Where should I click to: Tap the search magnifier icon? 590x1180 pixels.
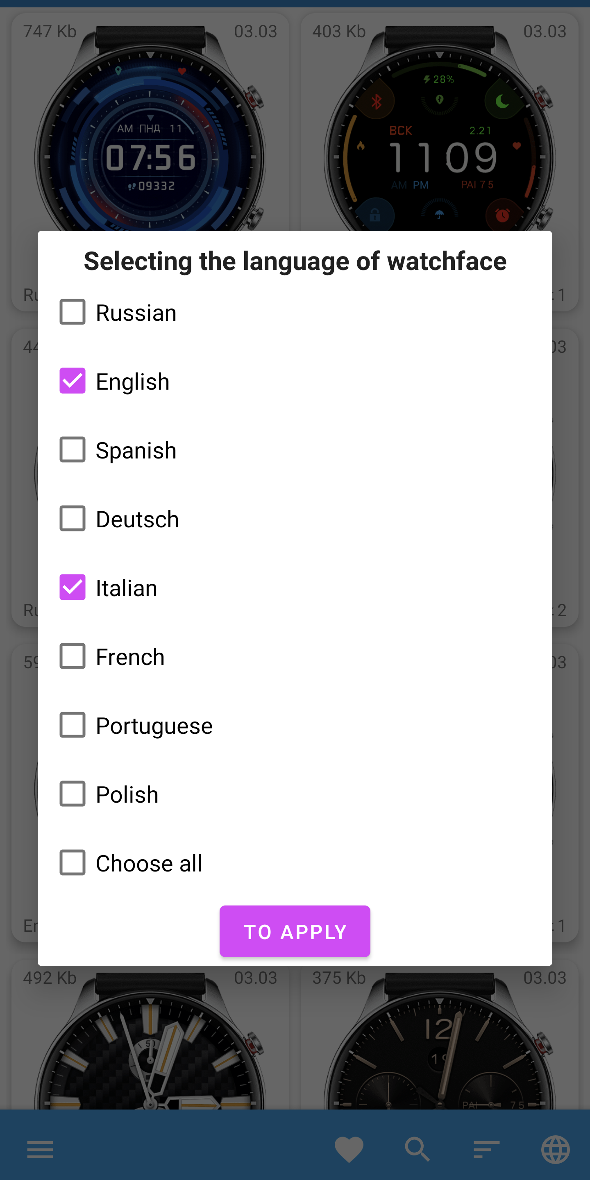(x=418, y=1149)
